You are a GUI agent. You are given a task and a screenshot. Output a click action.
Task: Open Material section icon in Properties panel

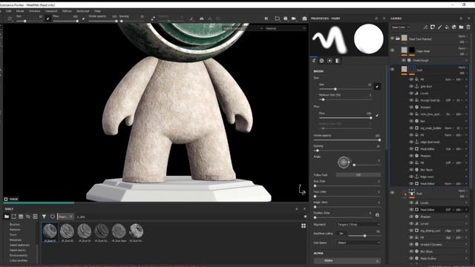(338, 61)
